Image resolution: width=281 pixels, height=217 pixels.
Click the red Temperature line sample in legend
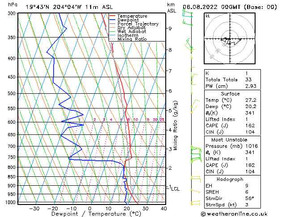[113, 16]
